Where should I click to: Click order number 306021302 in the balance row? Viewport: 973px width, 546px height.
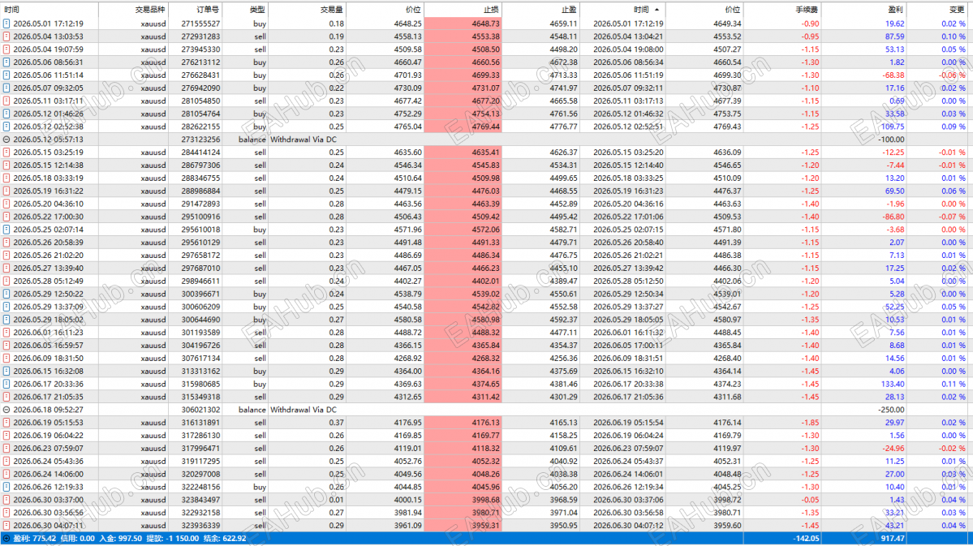(200, 410)
